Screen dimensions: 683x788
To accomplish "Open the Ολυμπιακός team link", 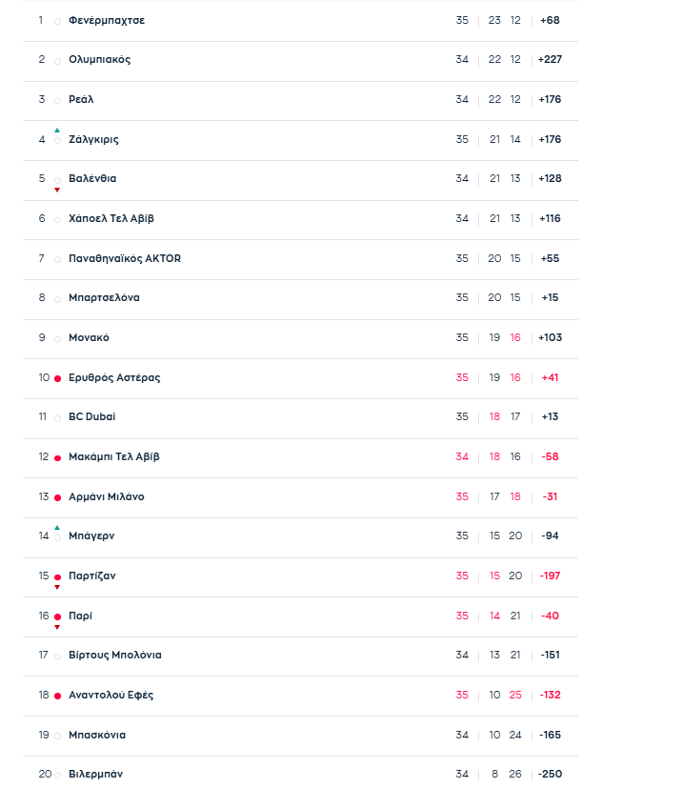I will 99,59.
